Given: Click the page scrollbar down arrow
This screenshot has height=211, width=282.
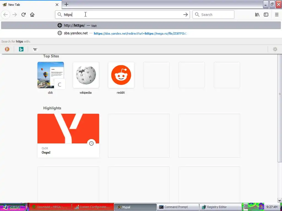Looking at the screenshot, I should click(280, 200).
